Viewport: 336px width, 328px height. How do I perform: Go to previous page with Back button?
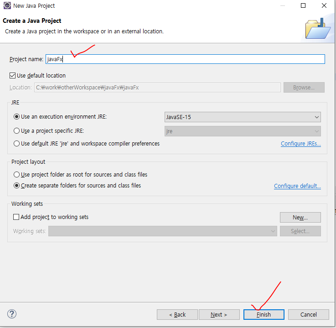pos(177,314)
